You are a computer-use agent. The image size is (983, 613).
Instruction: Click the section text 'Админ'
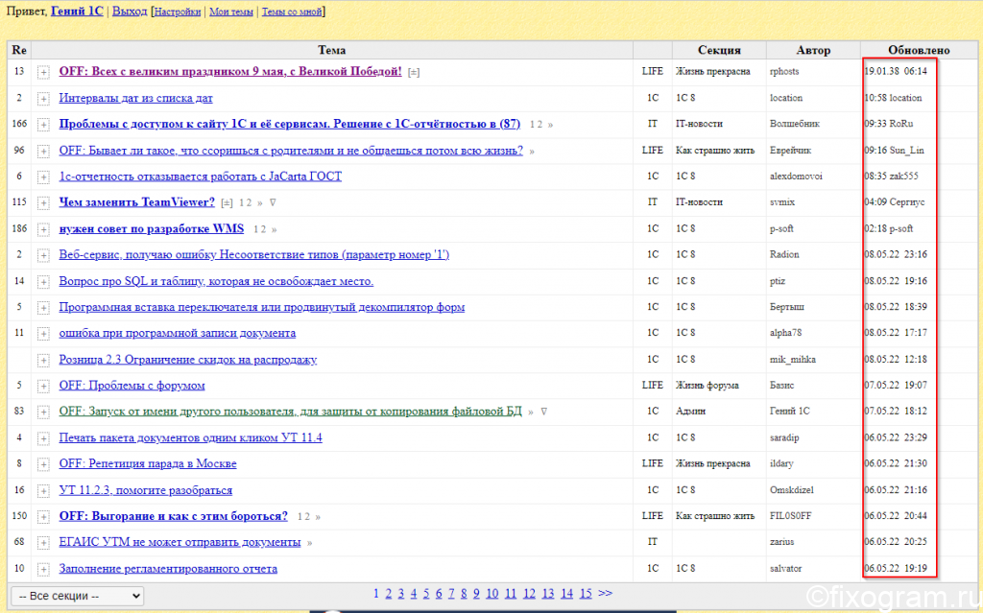click(691, 412)
